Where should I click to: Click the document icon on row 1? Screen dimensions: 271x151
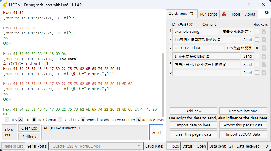264,31
